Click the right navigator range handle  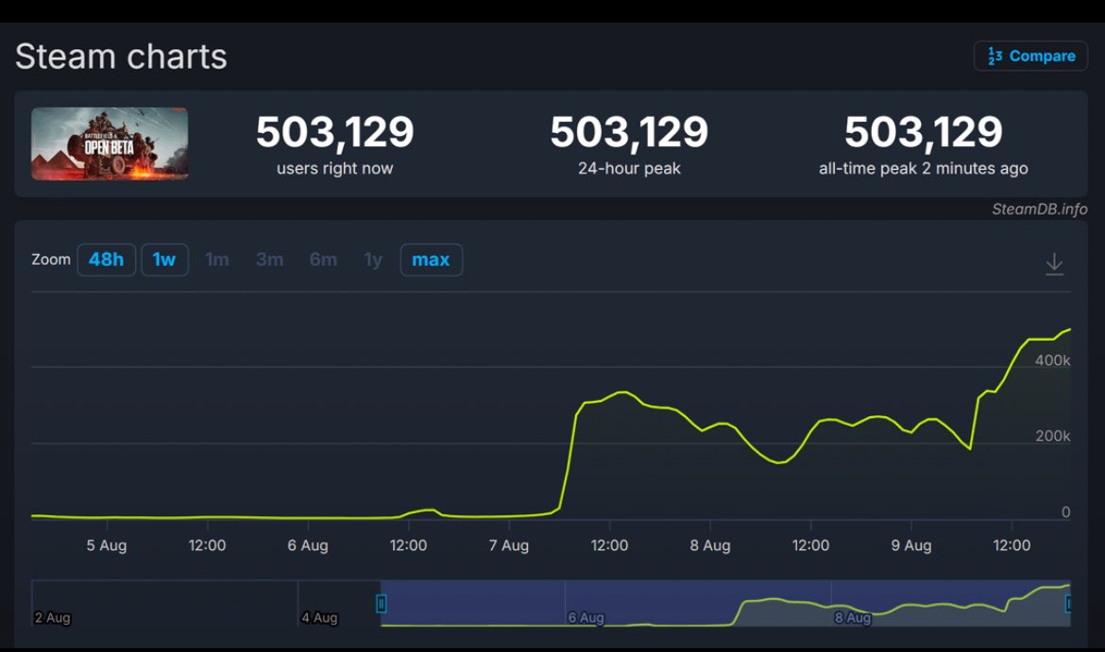click(1068, 604)
